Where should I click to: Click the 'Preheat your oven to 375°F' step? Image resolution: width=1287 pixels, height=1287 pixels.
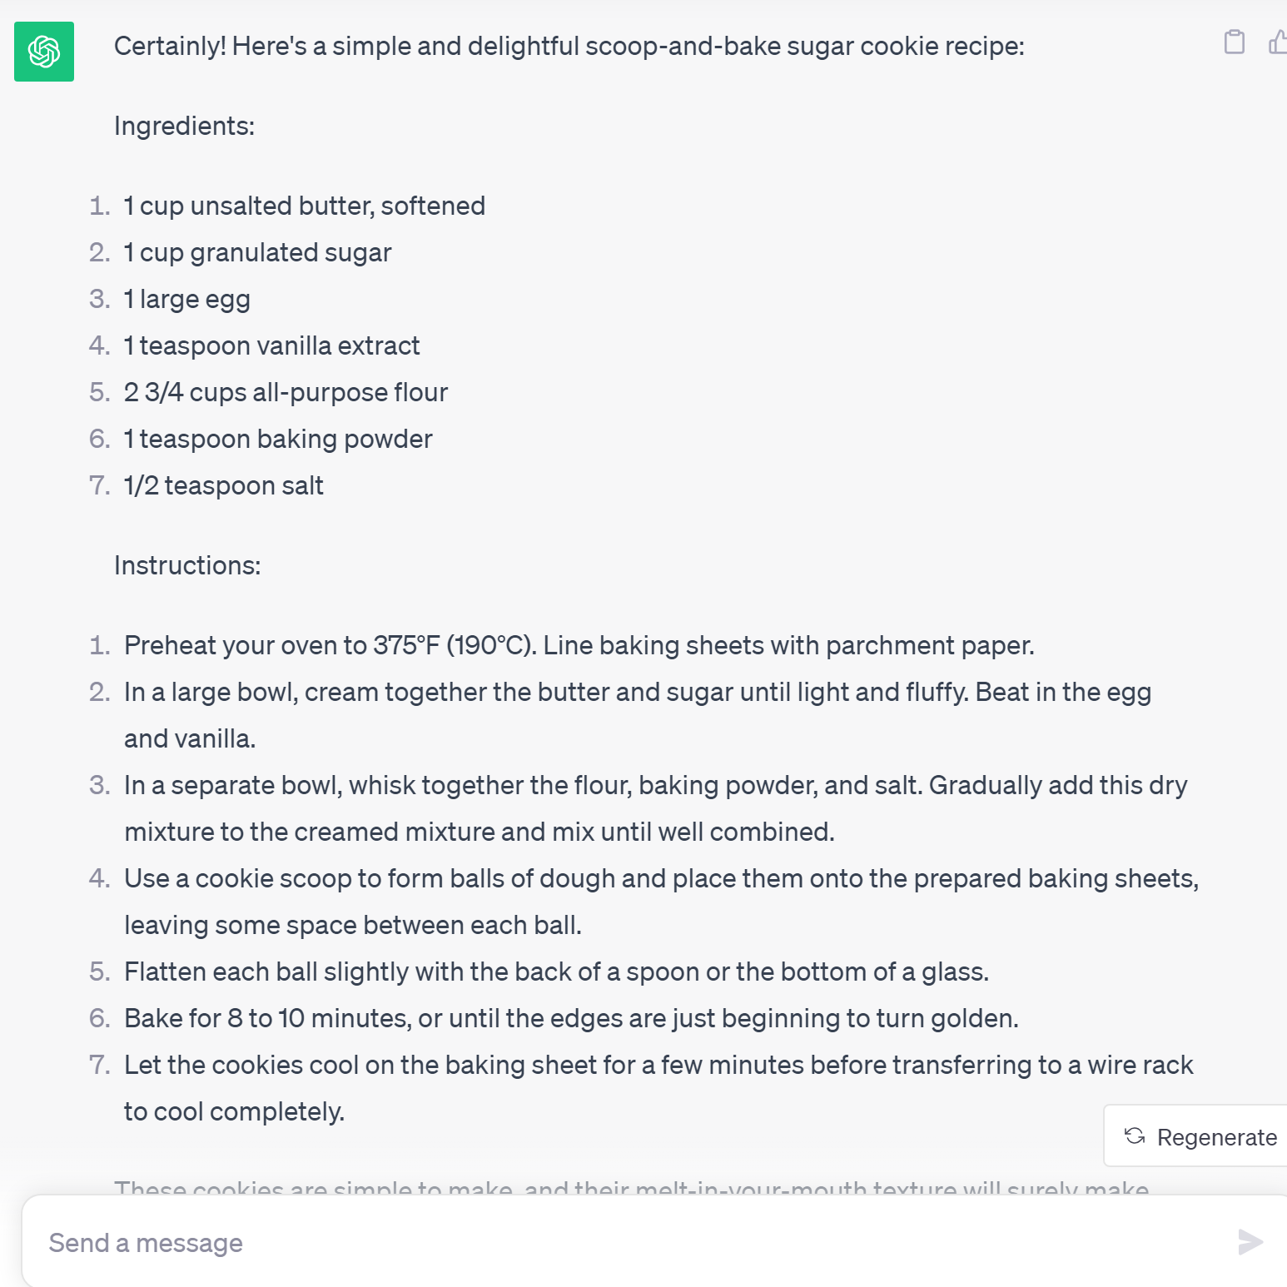[x=579, y=645]
